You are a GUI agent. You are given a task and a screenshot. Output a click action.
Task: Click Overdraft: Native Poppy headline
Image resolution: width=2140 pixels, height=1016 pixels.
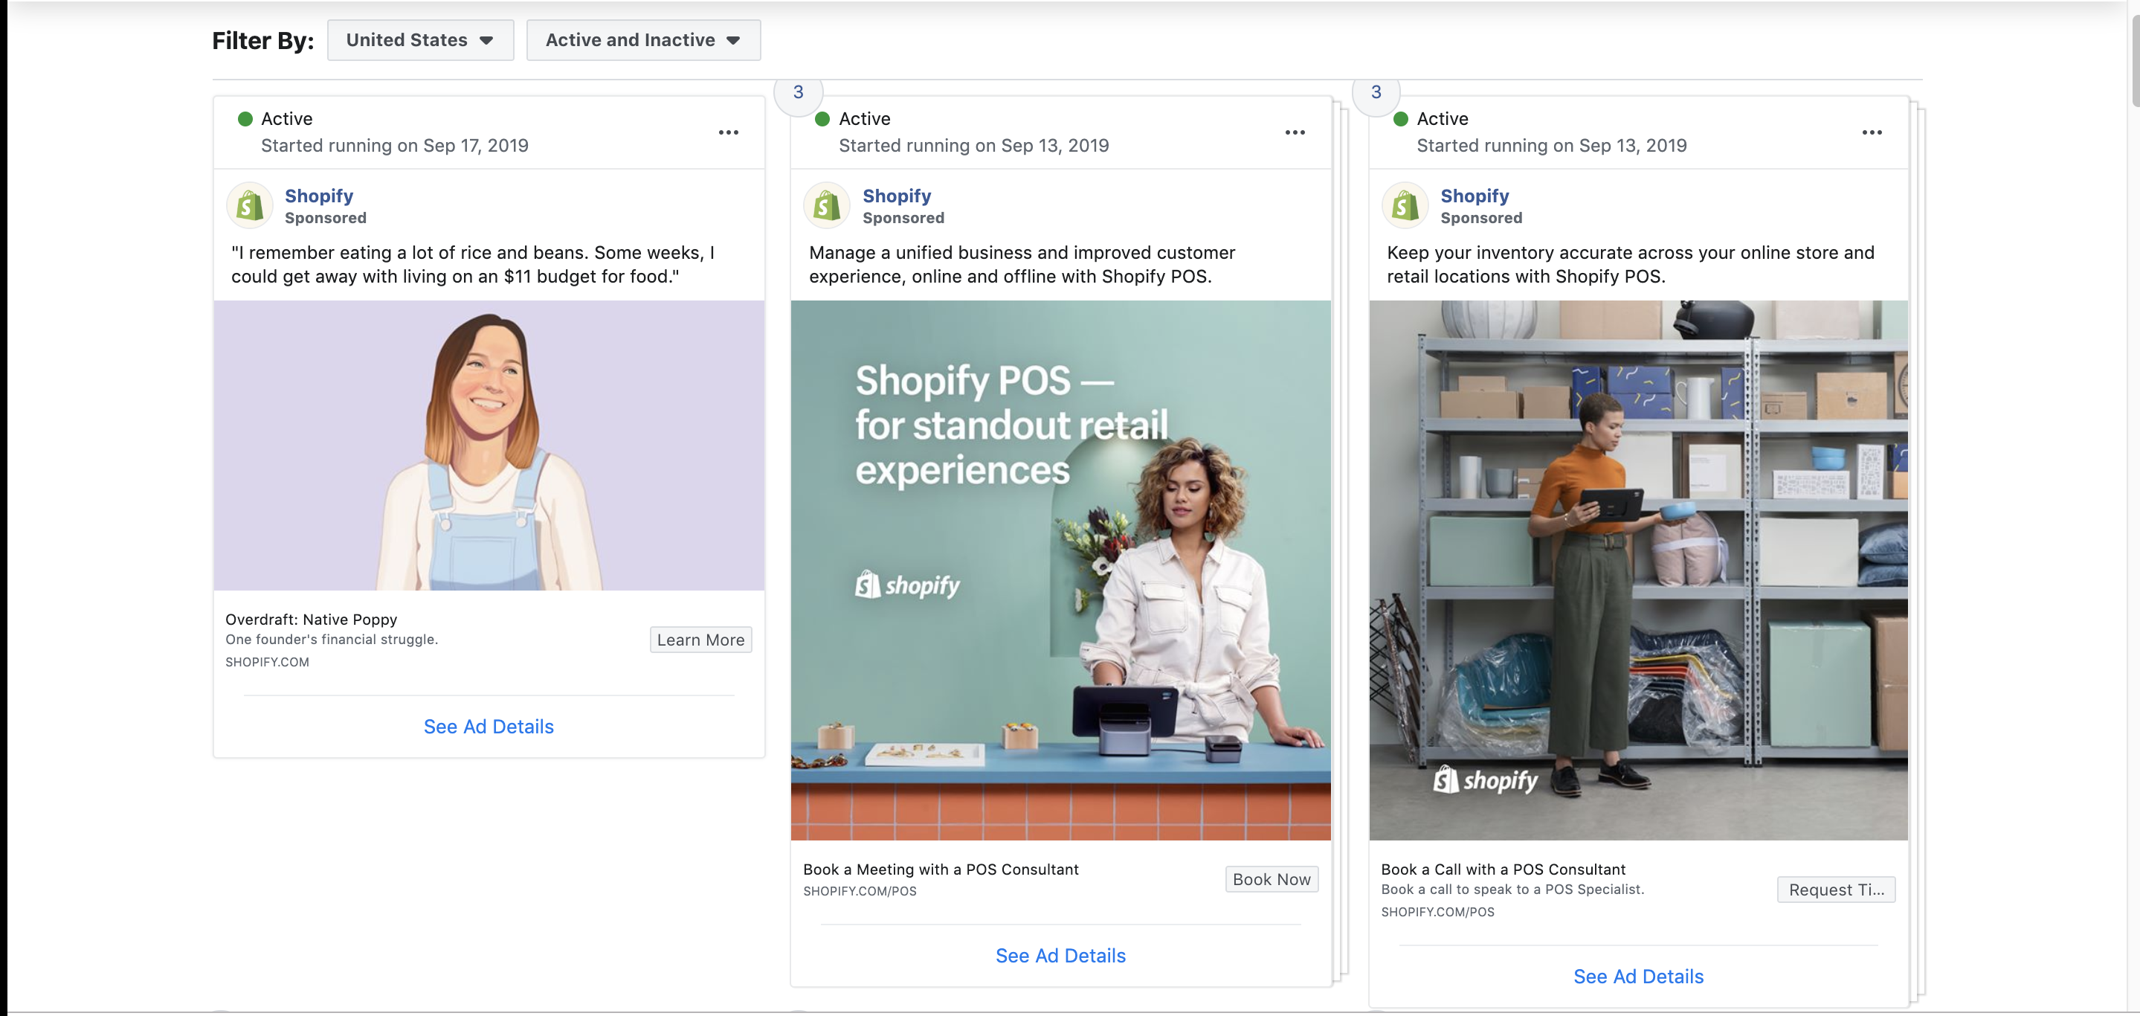pyautogui.click(x=312, y=619)
